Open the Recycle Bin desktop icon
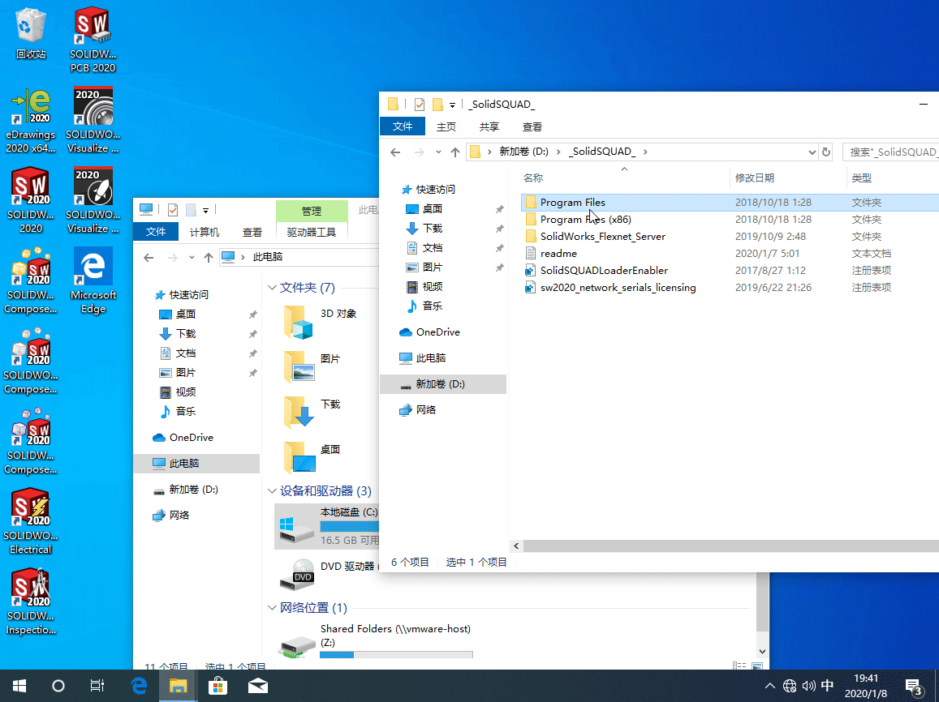This screenshot has width=939, height=702. (31, 34)
